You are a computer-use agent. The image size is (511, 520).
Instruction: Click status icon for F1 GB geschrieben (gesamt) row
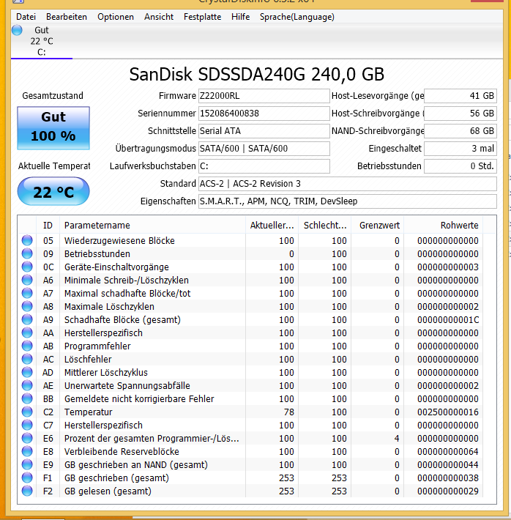[27, 478]
